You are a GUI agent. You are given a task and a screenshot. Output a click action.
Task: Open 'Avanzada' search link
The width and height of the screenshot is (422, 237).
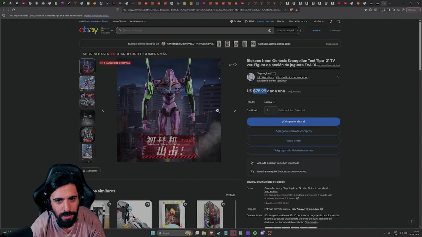point(336,30)
